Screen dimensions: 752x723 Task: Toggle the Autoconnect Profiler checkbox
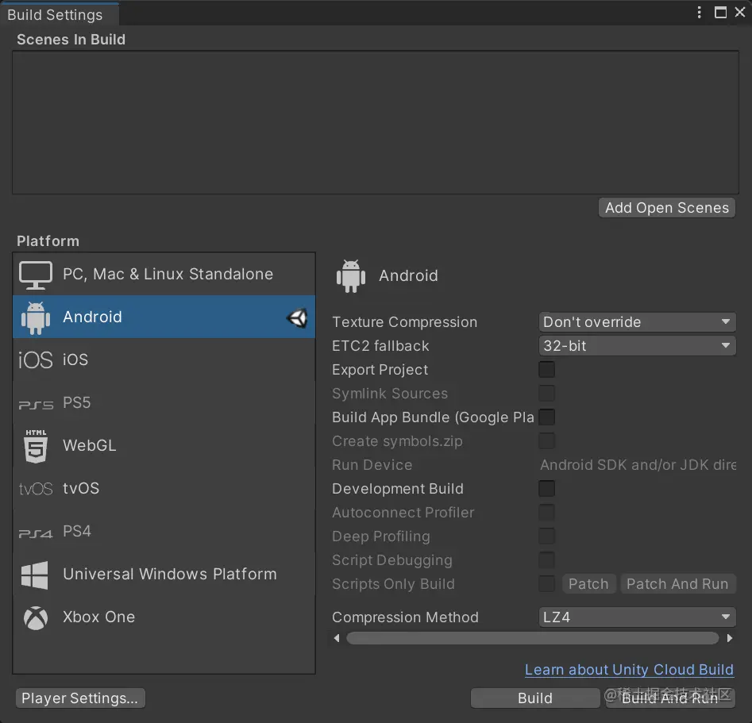pos(547,513)
